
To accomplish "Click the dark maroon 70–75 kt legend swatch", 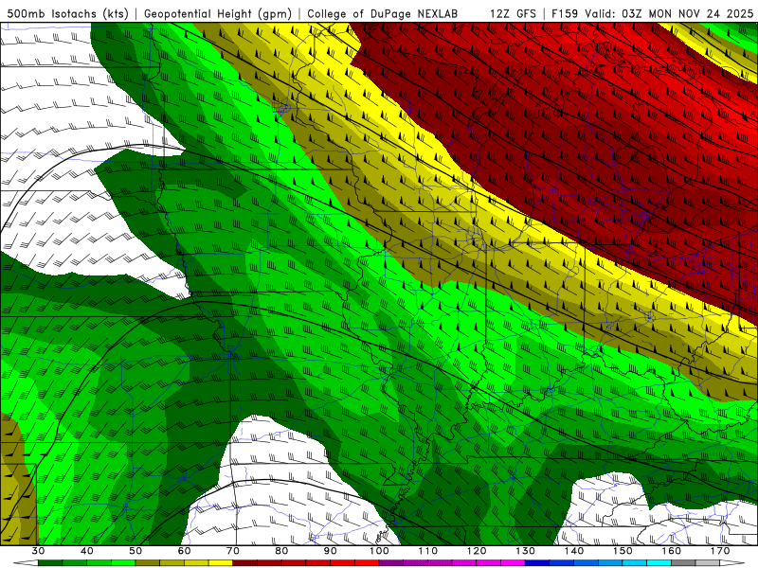I will pyautogui.click(x=245, y=563).
